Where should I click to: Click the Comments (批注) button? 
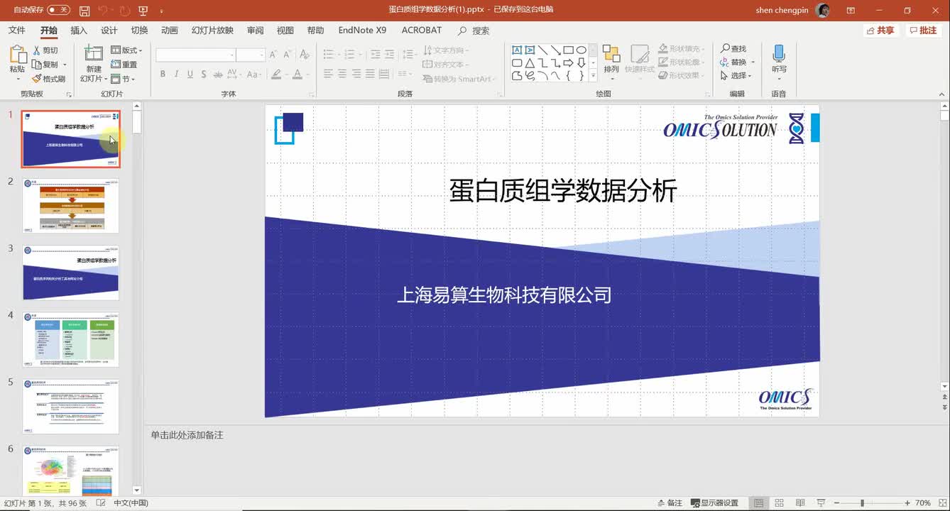[x=924, y=31]
